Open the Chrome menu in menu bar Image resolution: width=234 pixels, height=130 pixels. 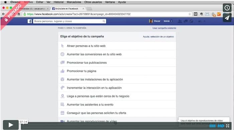coord(15,2)
